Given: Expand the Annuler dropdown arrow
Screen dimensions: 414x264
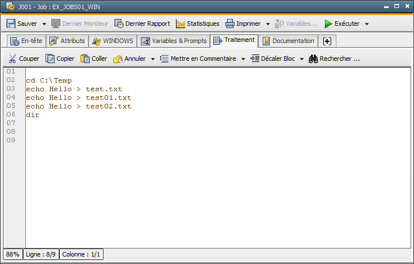Looking at the screenshot, I should [152, 59].
